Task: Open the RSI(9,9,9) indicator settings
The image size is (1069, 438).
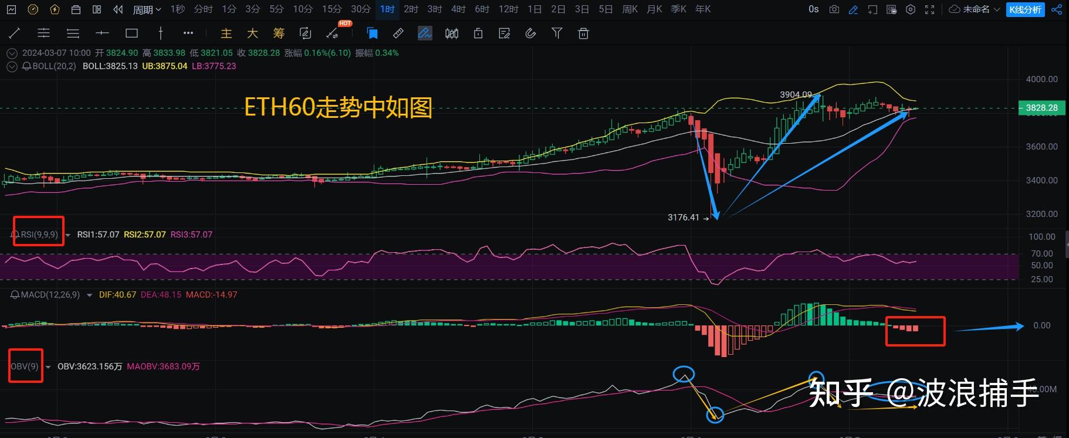Action: 39,235
